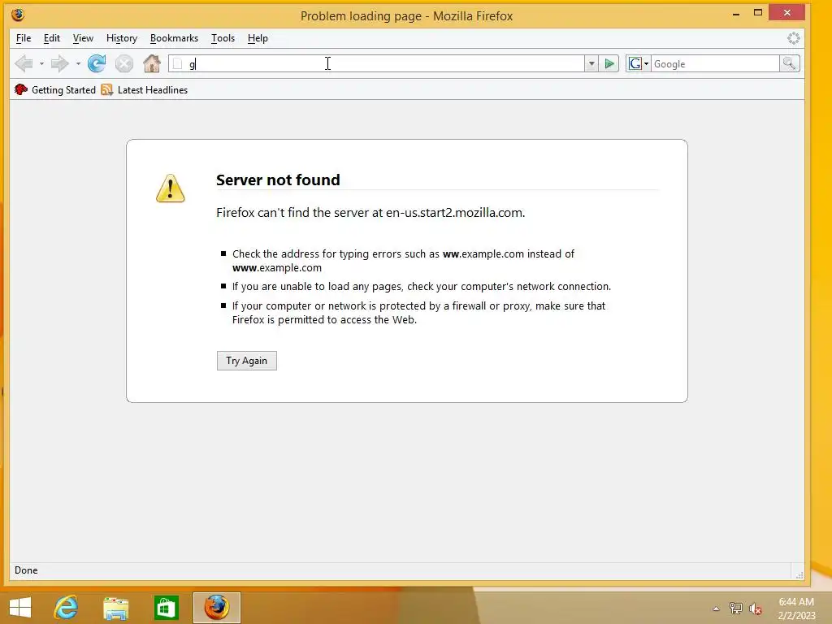Open the Windows Store taskbar icon

(x=166, y=608)
